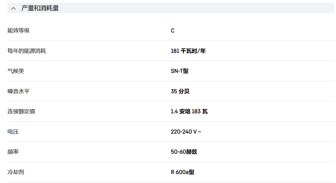This screenshot has height=183, width=336.
Task: Click the 冷却剂 label
Action: point(16,172)
